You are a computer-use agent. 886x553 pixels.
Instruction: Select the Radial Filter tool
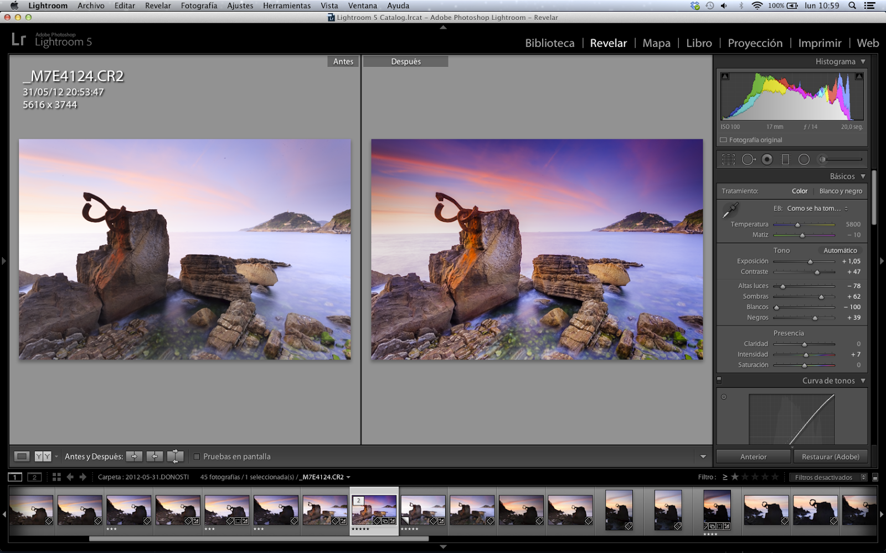click(804, 159)
